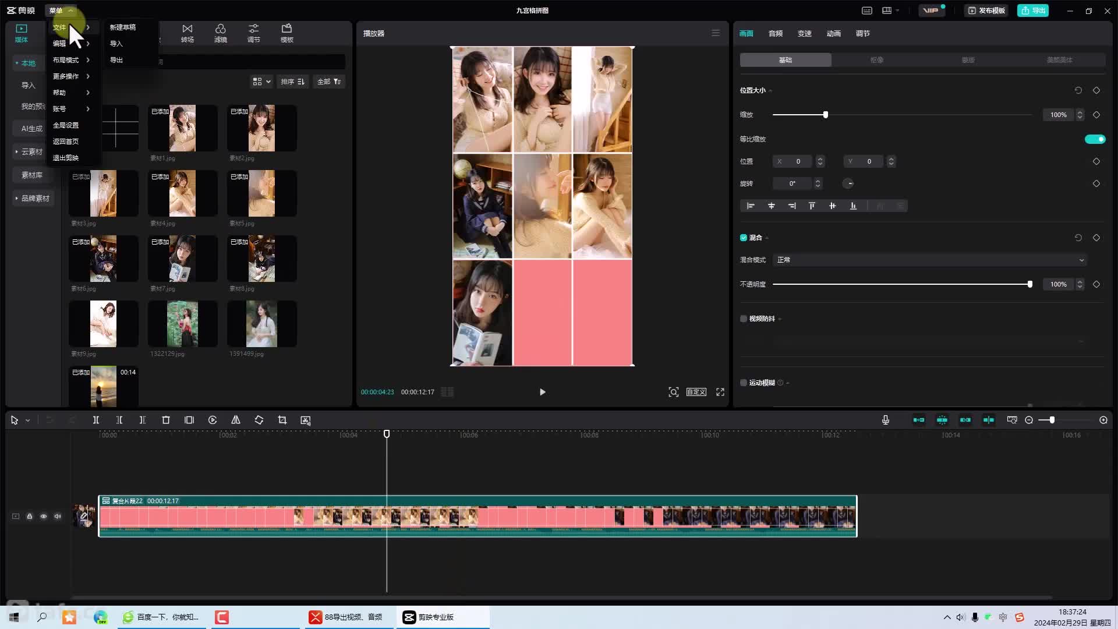1118x629 pixels.
Task: Select 全局设置 global settings menu item
Action: point(66,125)
